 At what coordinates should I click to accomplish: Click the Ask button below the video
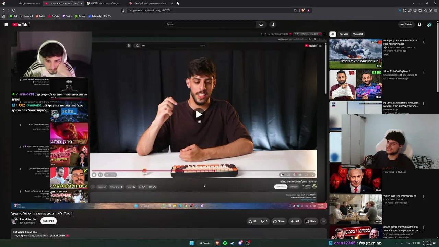pos(295,221)
